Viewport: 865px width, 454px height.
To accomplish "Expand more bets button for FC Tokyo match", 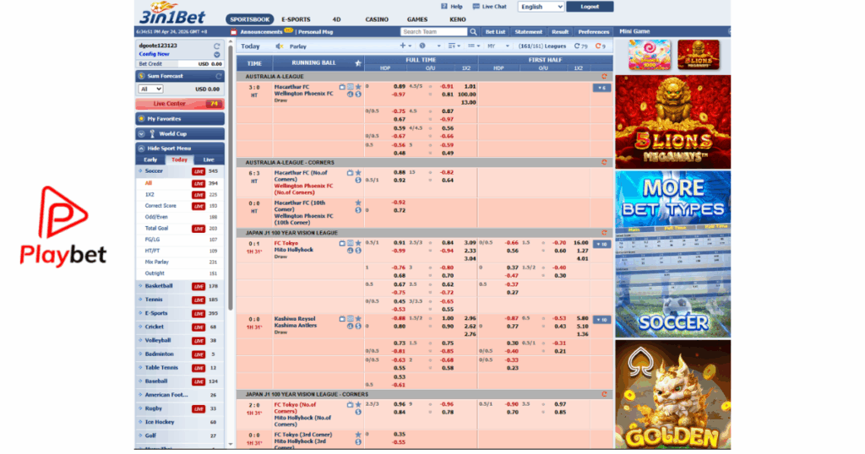I will tap(601, 244).
